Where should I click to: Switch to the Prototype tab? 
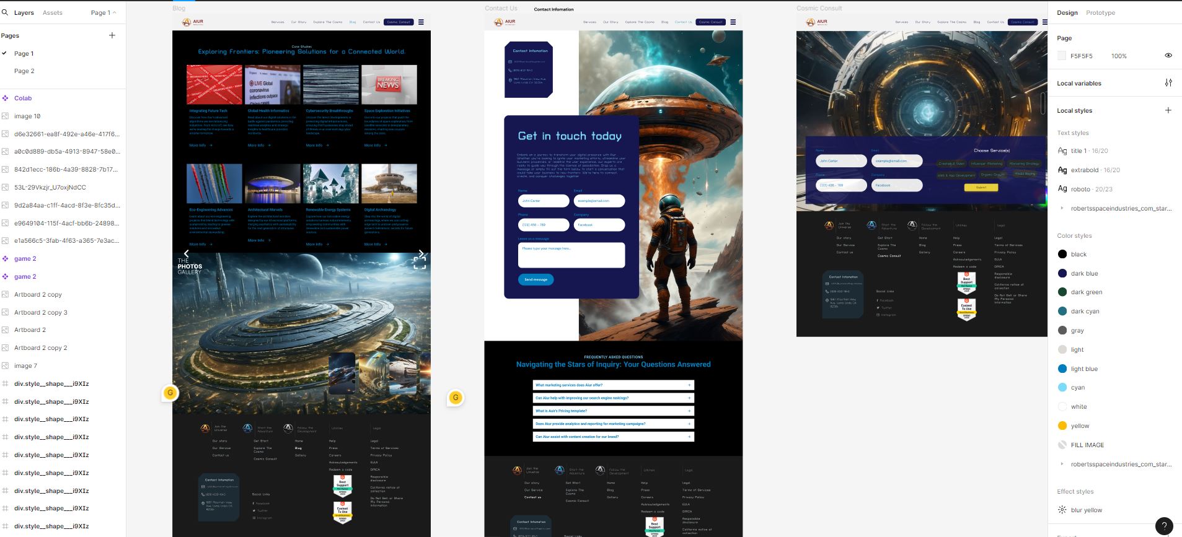click(x=1101, y=12)
